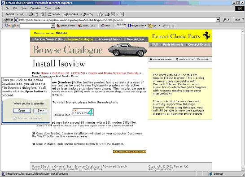Open the dropdown beside the Edit icon

pos(118,14)
